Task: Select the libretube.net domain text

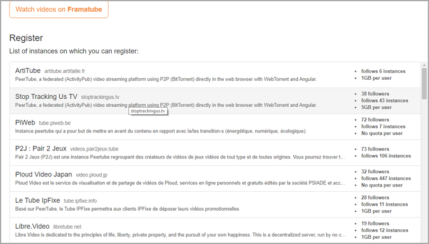Action: (x=67, y=227)
